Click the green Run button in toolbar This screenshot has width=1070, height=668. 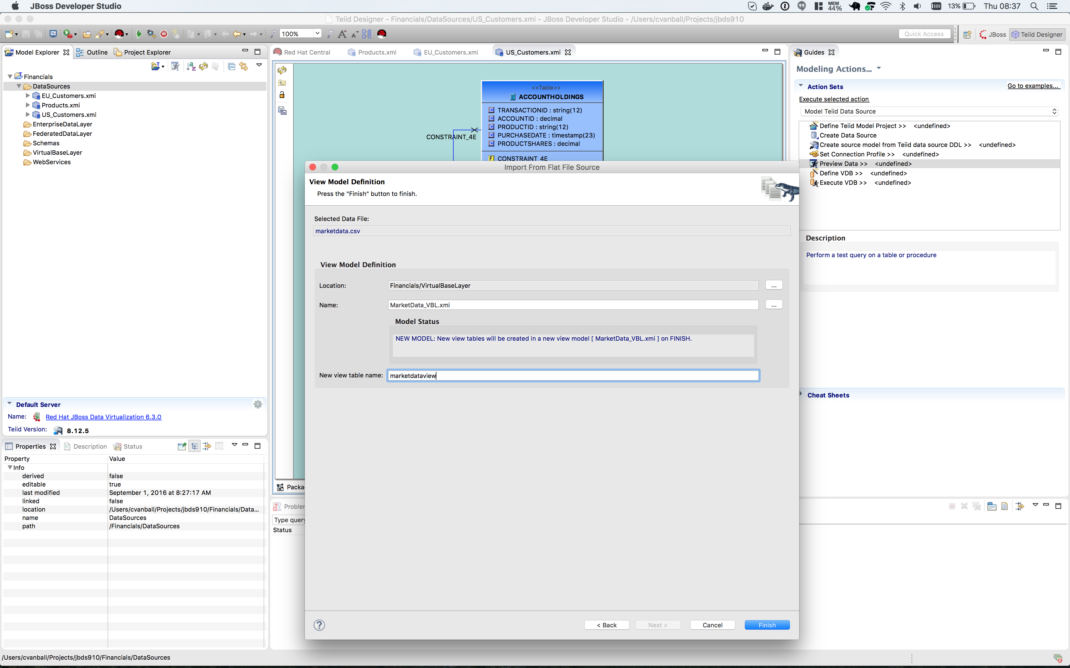(x=139, y=34)
